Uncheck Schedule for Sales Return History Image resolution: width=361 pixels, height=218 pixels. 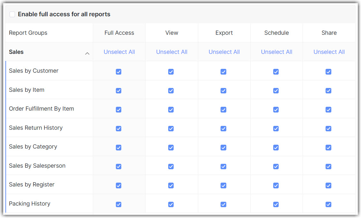pyautogui.click(x=276, y=128)
